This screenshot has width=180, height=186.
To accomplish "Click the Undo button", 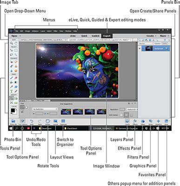I will 32,122.
